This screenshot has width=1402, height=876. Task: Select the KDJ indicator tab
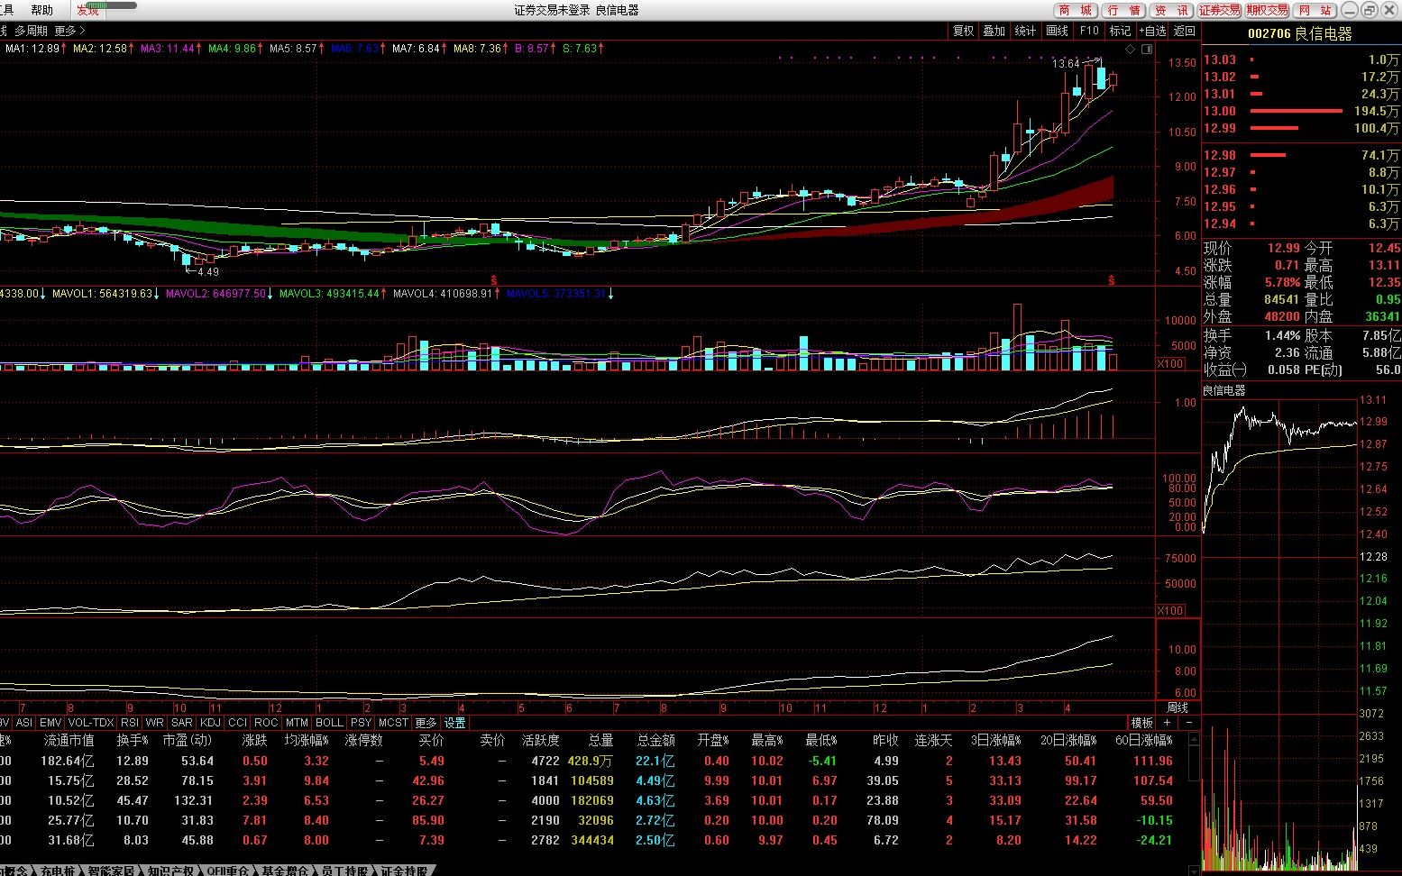(210, 723)
